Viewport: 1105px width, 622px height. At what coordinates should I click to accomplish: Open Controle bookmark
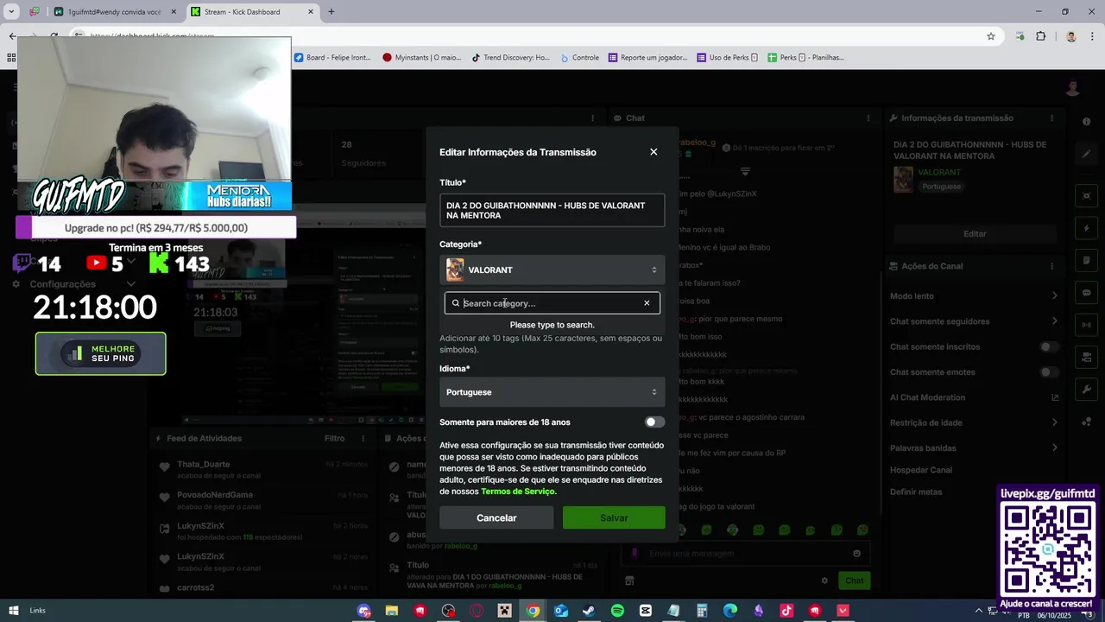(579, 58)
